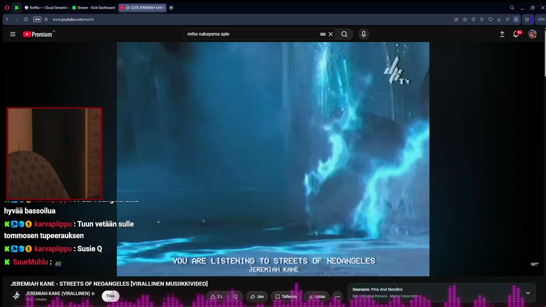
Task: Open Opera easy setup sliders icon
Action: (x=508, y=19)
